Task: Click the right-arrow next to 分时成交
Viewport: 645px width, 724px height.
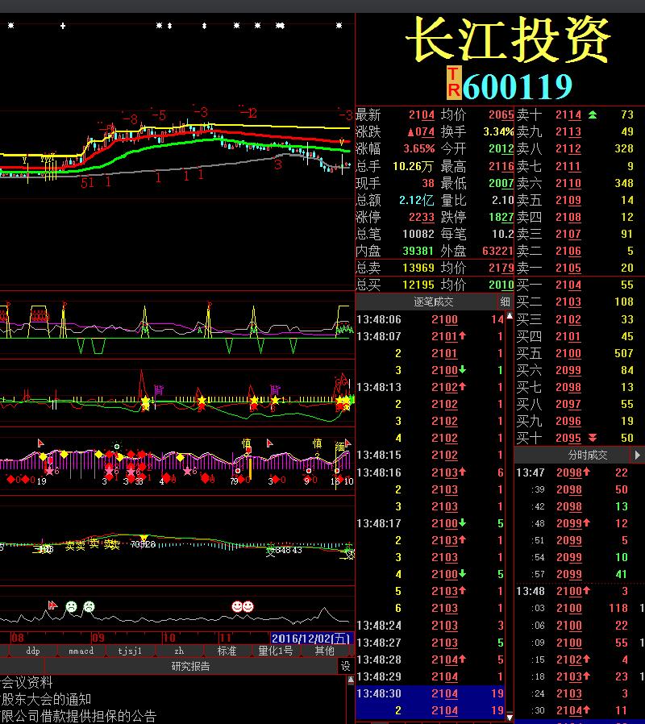Action: (x=638, y=455)
